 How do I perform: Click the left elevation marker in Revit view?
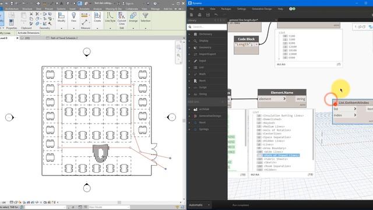click(x=9, y=117)
